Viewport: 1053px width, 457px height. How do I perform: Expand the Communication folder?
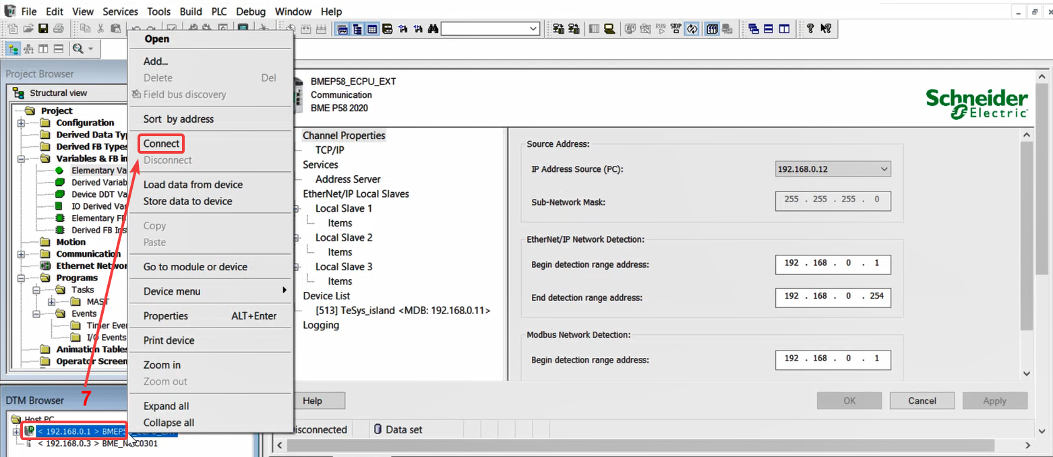[x=21, y=254]
